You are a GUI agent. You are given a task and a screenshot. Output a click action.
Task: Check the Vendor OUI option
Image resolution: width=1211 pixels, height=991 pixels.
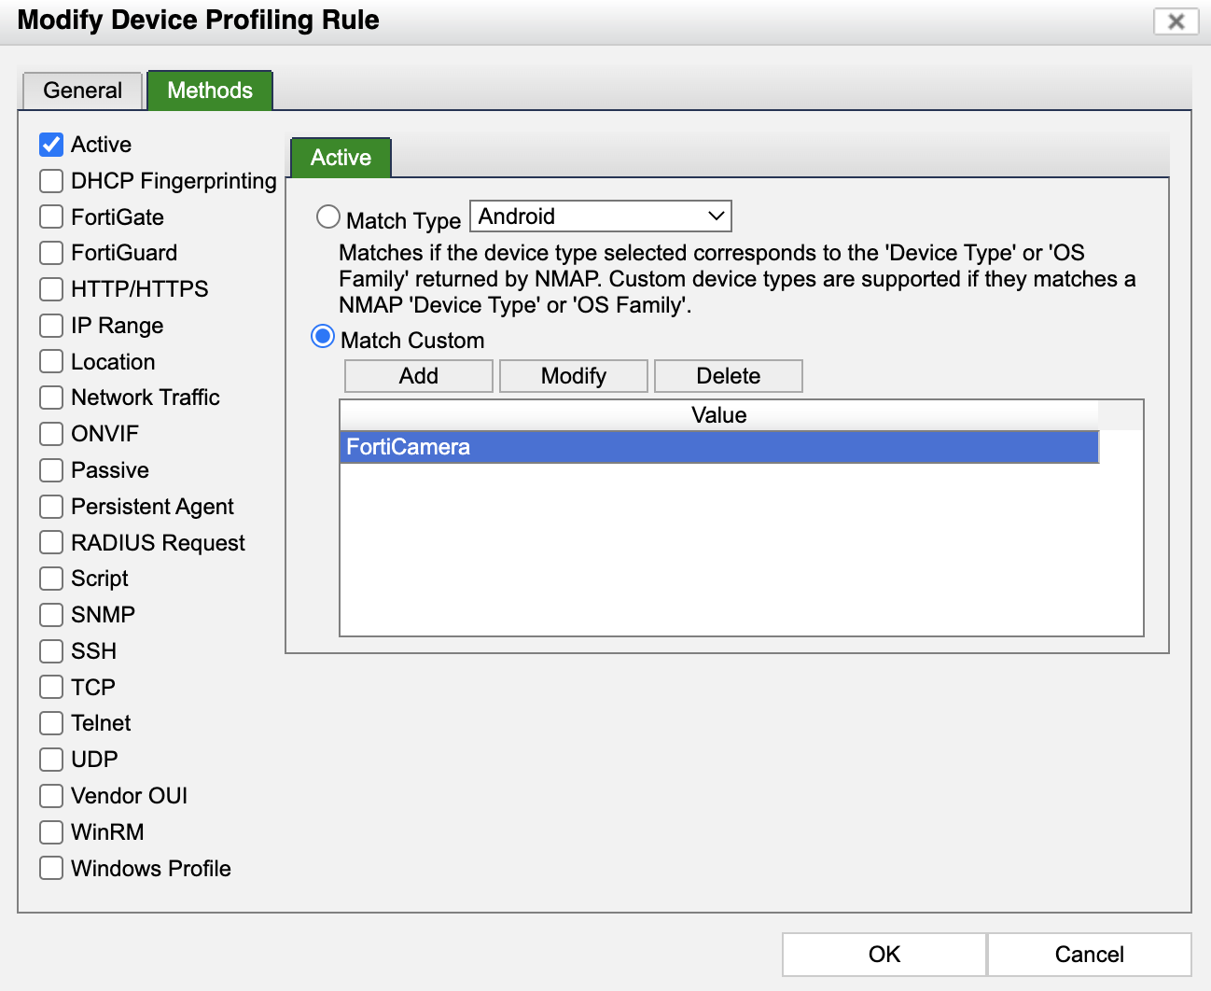click(x=51, y=796)
